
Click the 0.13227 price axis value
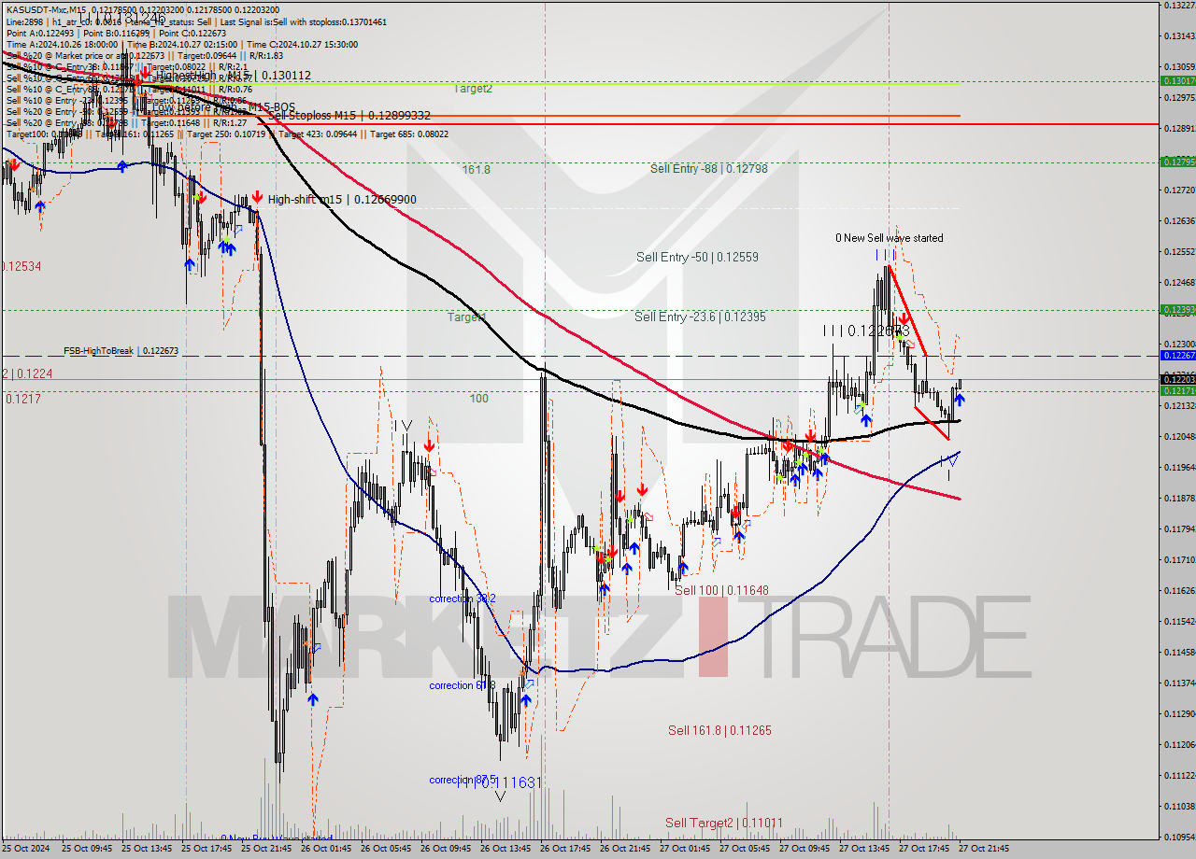[x=1180, y=6]
